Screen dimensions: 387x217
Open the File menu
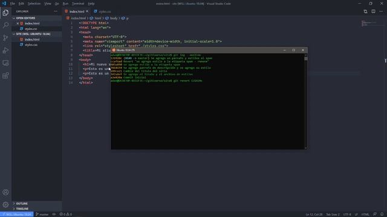click(x=13, y=4)
